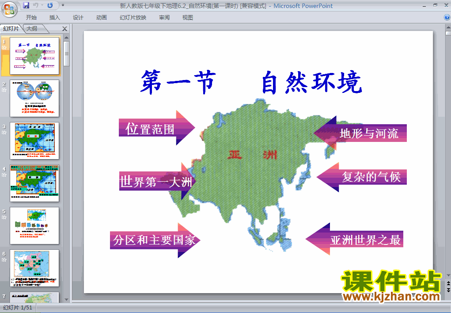Switch to the 设计 ribbon tab
Viewport: 451px width, 313px height.
[x=78, y=18]
